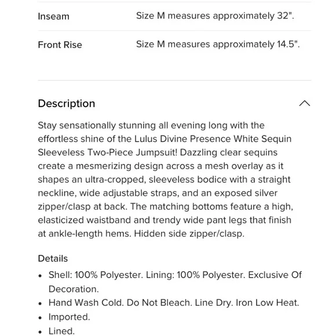Viewport: 336px width, 336px height.
Task: Click the Hidden side zipper/clasp sentence
Action: [189, 233]
